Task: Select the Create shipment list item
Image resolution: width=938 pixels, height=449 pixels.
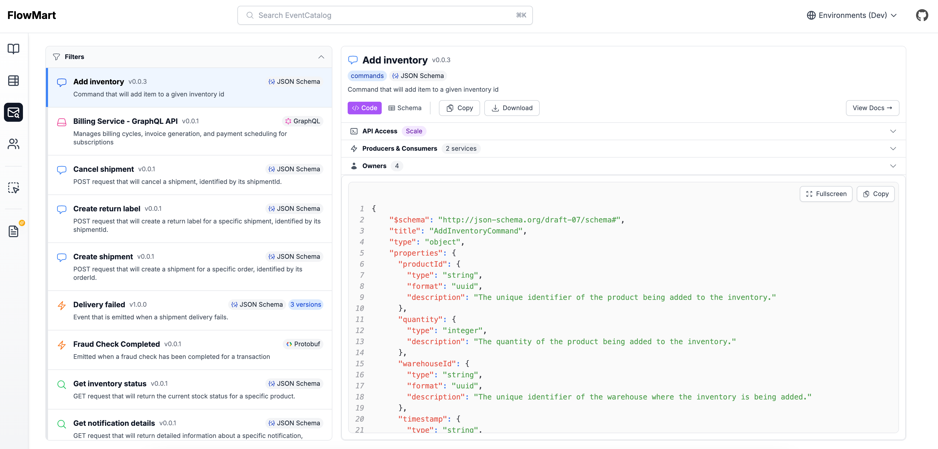Action: (x=189, y=267)
